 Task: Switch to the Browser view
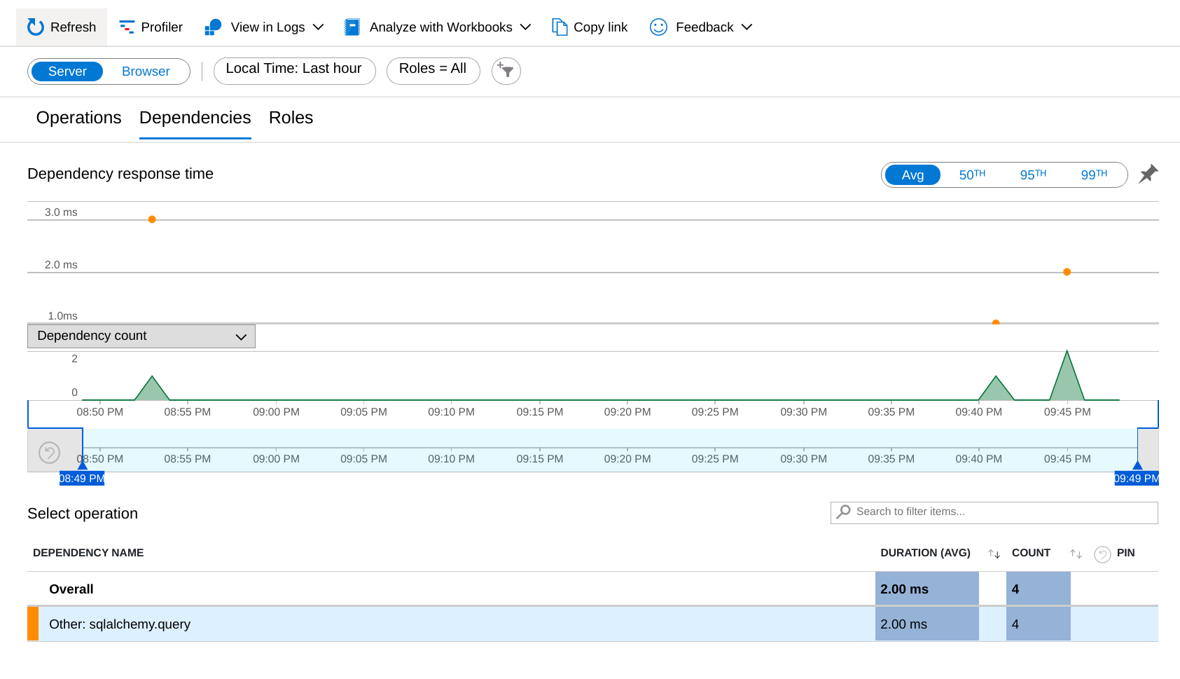coord(145,71)
